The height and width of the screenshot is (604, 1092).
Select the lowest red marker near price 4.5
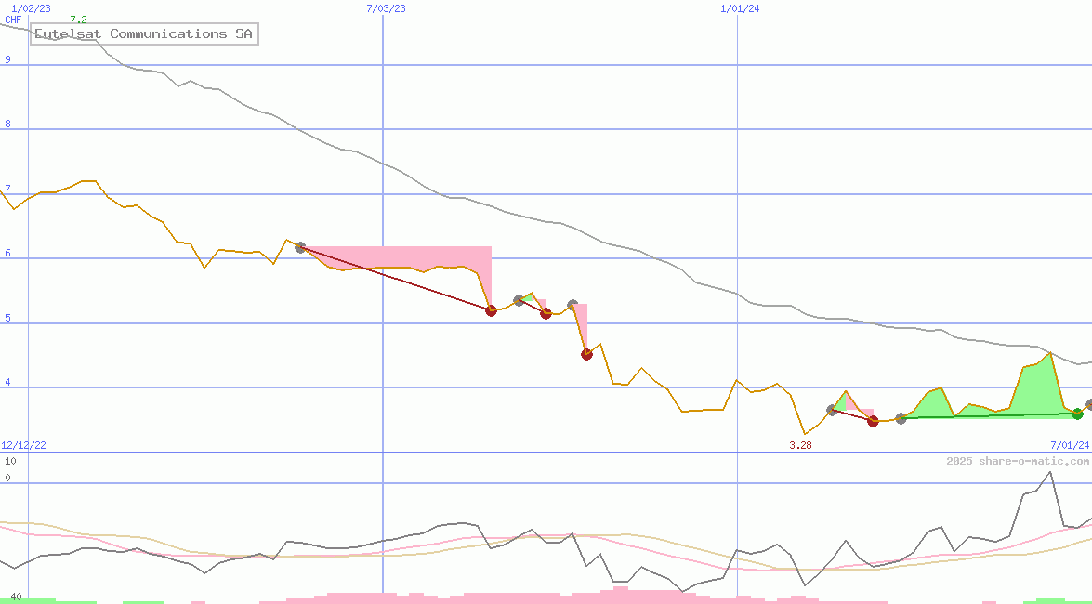point(586,353)
